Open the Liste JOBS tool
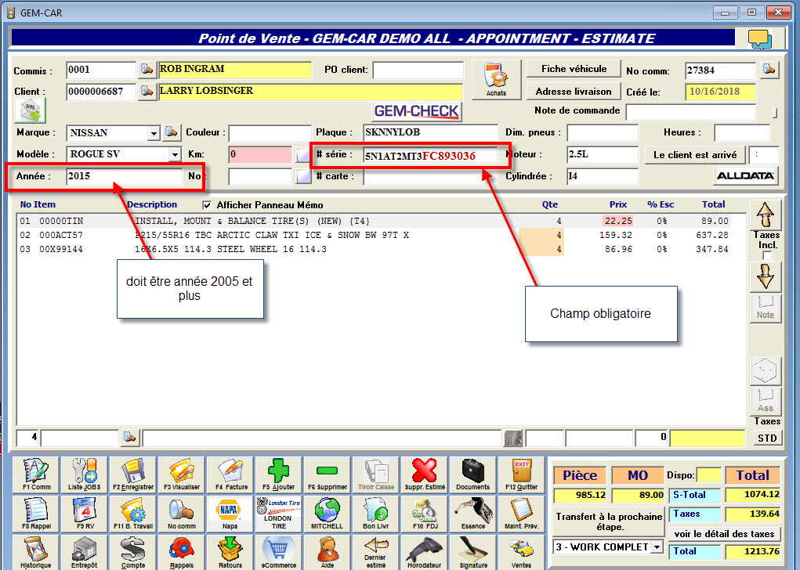 84,474
